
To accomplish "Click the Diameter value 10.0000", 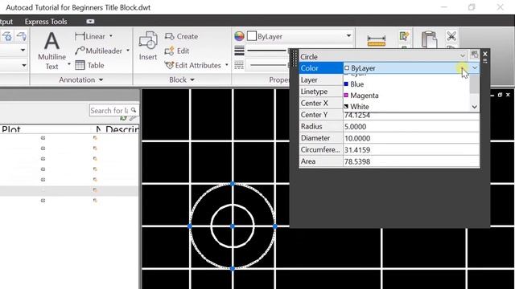I will [x=357, y=138].
